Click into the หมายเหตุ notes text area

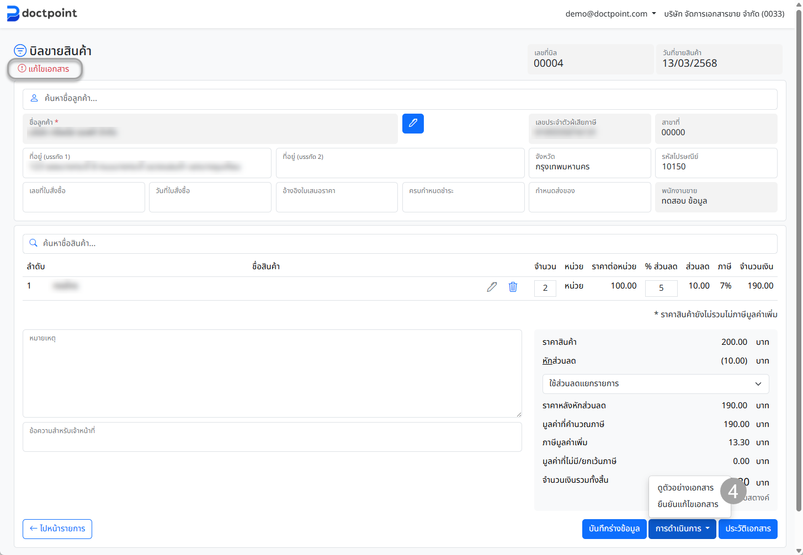pos(272,375)
